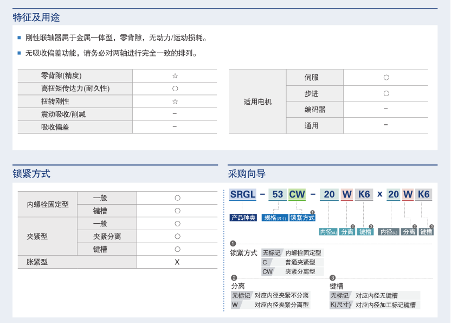
Task: Click the SRGL product code box
Action: [242, 194]
